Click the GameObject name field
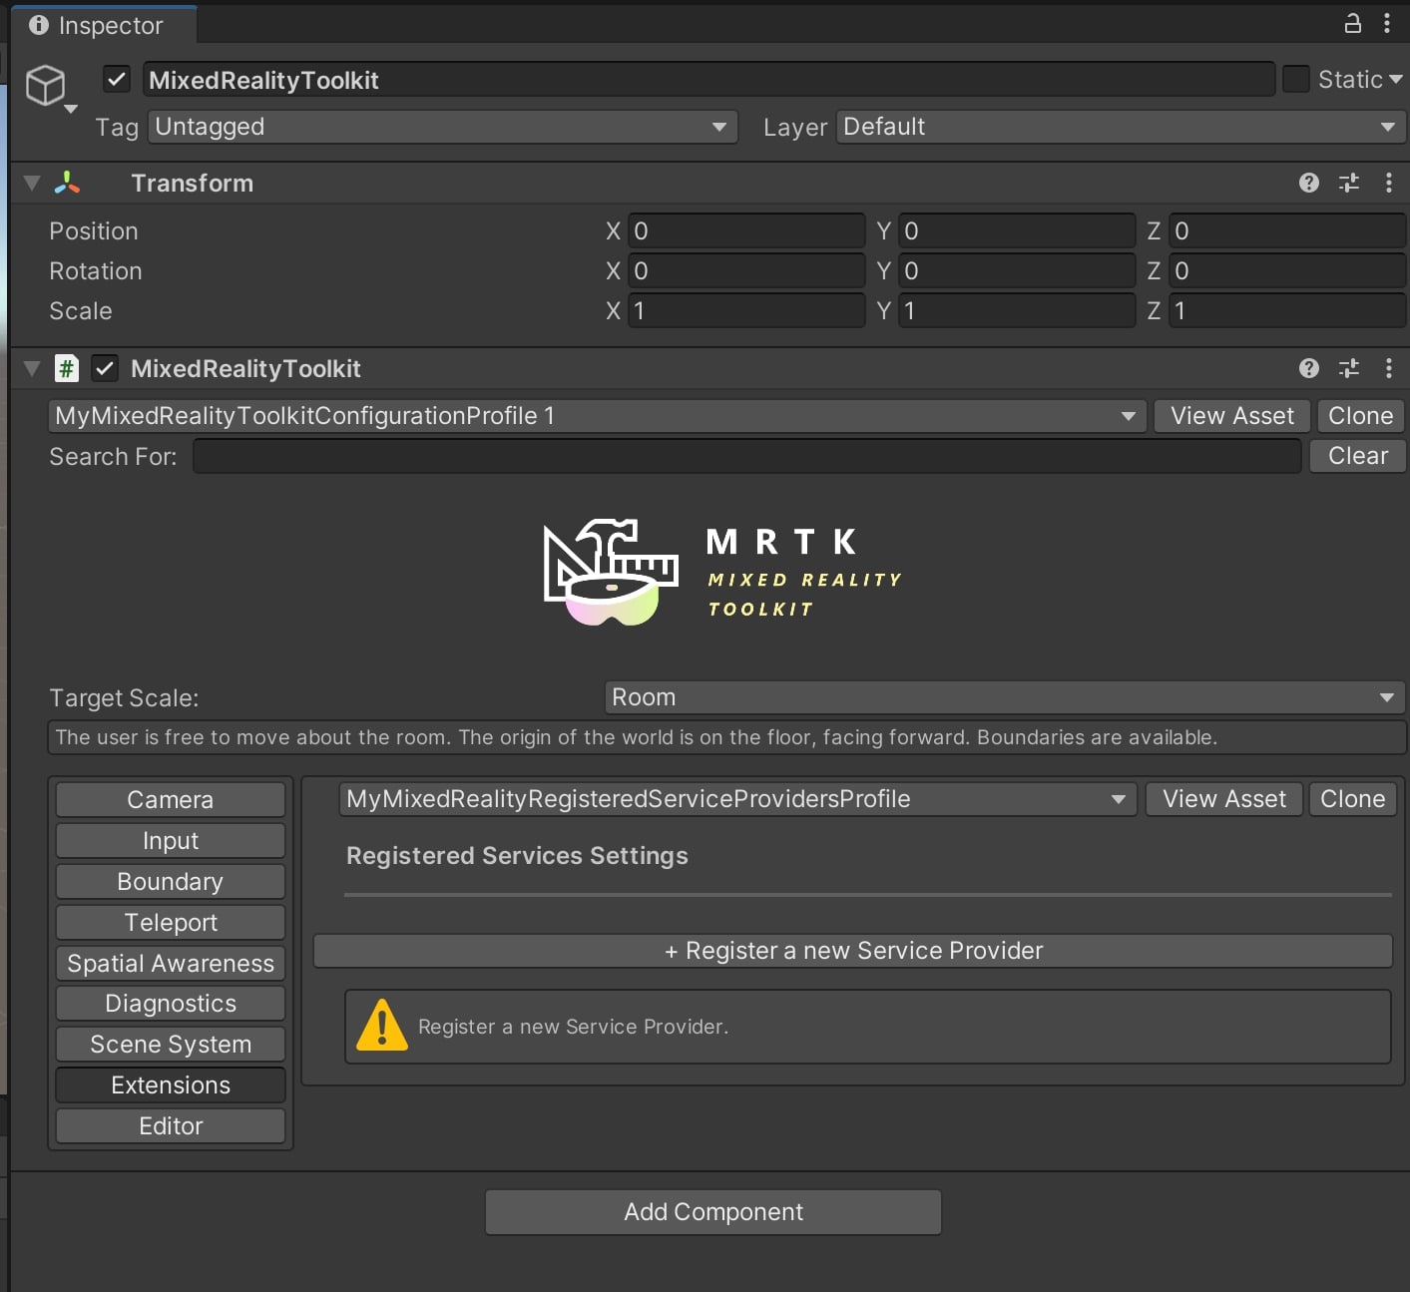This screenshot has width=1410, height=1292. [x=708, y=80]
